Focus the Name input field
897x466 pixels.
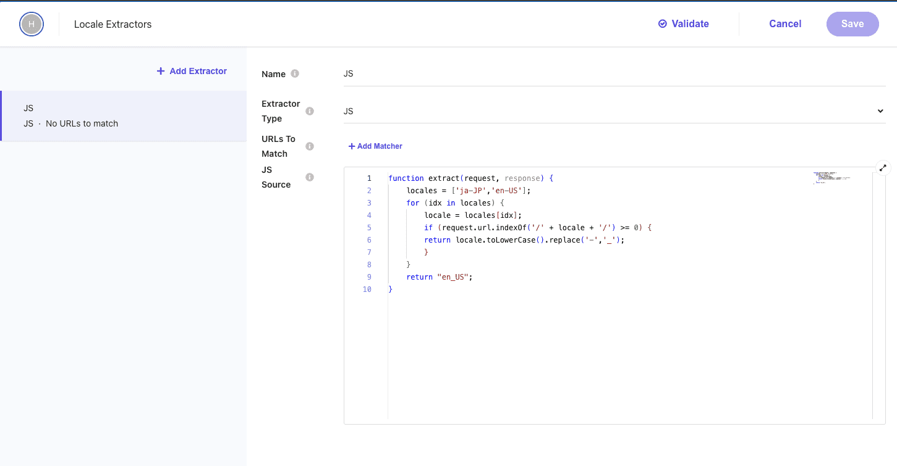[614, 73]
